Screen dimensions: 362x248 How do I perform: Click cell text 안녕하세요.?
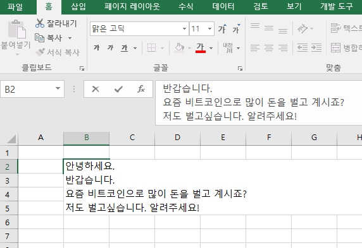(x=90, y=166)
